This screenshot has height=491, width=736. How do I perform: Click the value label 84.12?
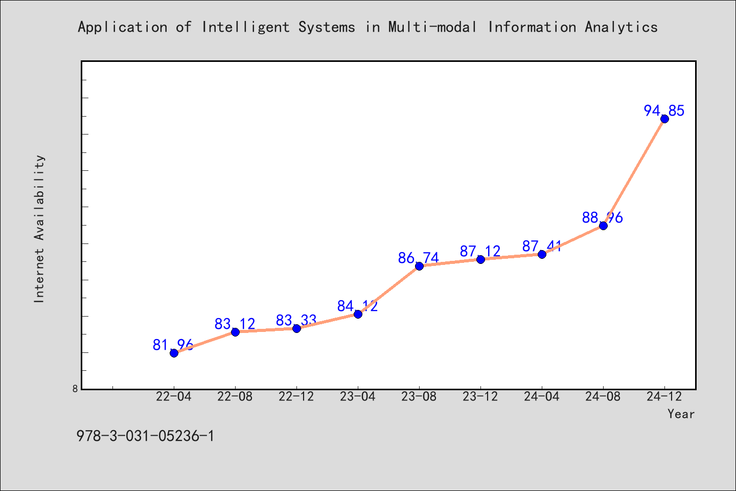click(x=357, y=306)
